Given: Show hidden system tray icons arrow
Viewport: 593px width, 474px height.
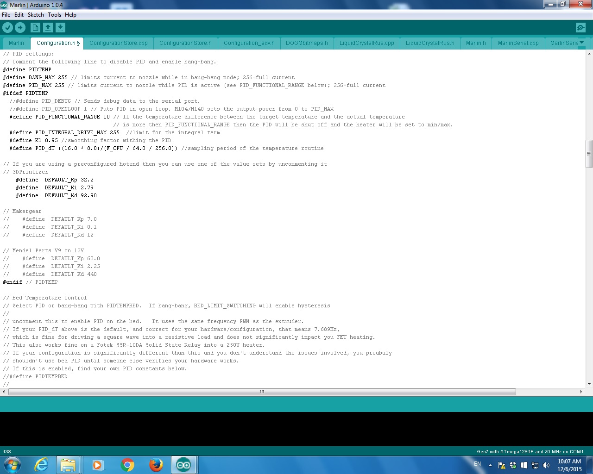Looking at the screenshot, I should [x=490, y=465].
